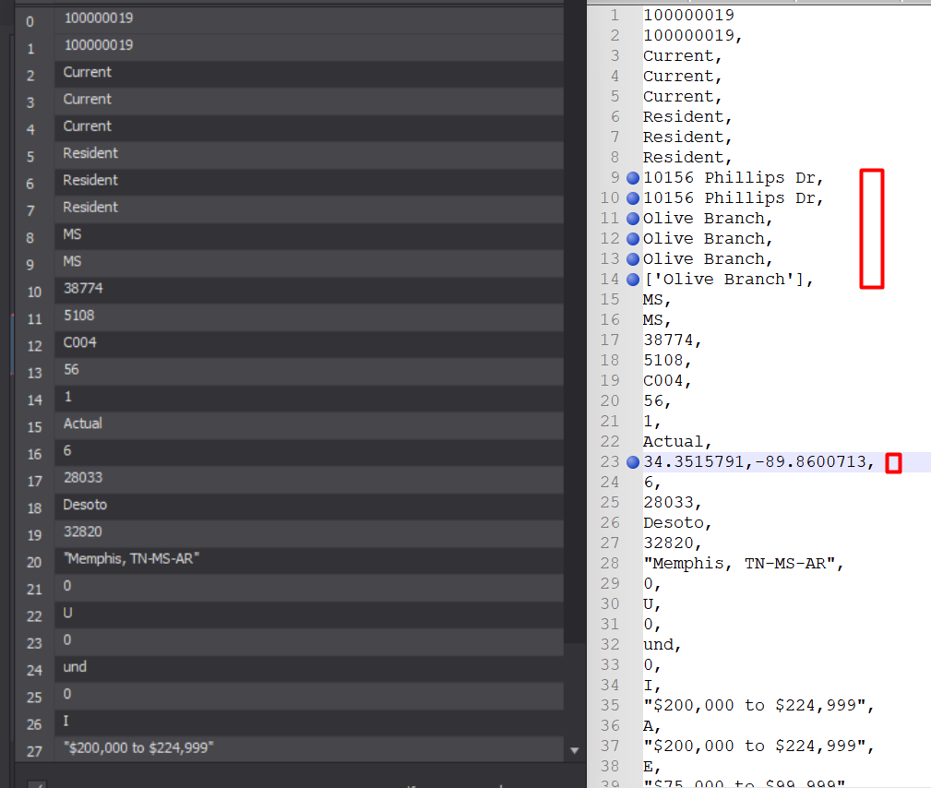Click the bookmark dot beside ['Olive Branch']
The width and height of the screenshot is (931, 788).
coord(633,280)
